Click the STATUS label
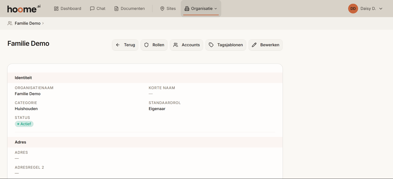This screenshot has width=393, height=179. pyautogui.click(x=22, y=118)
